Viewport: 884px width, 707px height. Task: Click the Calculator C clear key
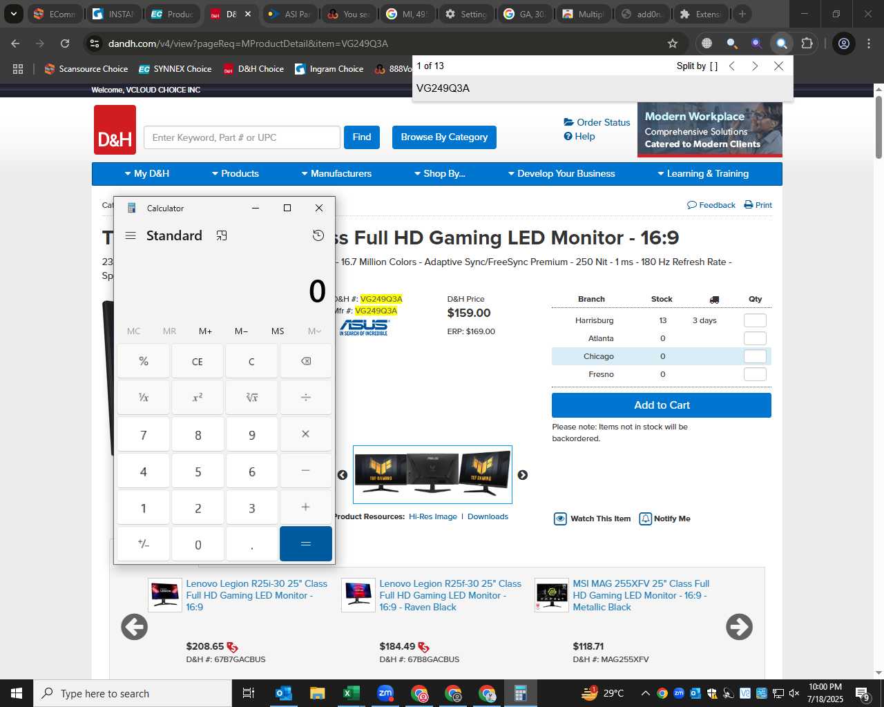[252, 361]
